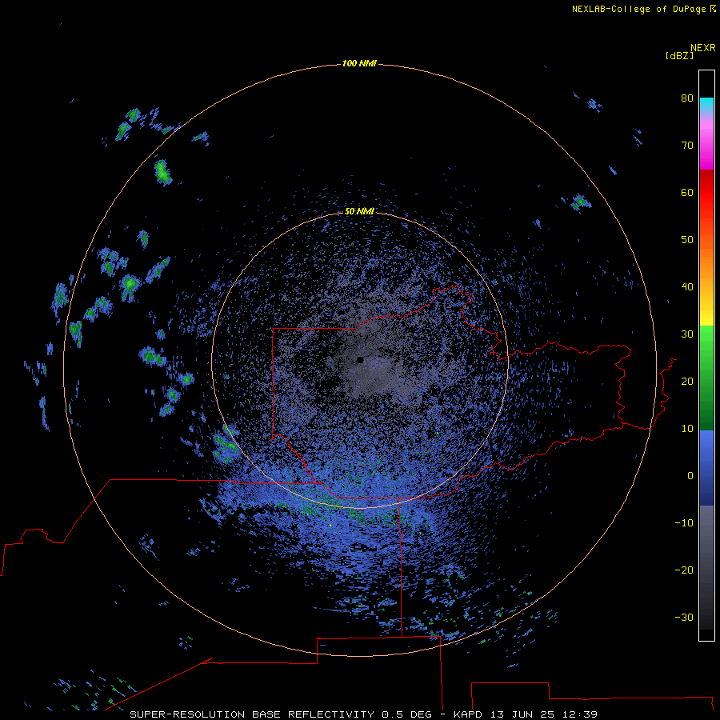The image size is (720, 720).
Task: Click the NEXLAB-College of DuPage watermark text
Action: click(x=644, y=9)
